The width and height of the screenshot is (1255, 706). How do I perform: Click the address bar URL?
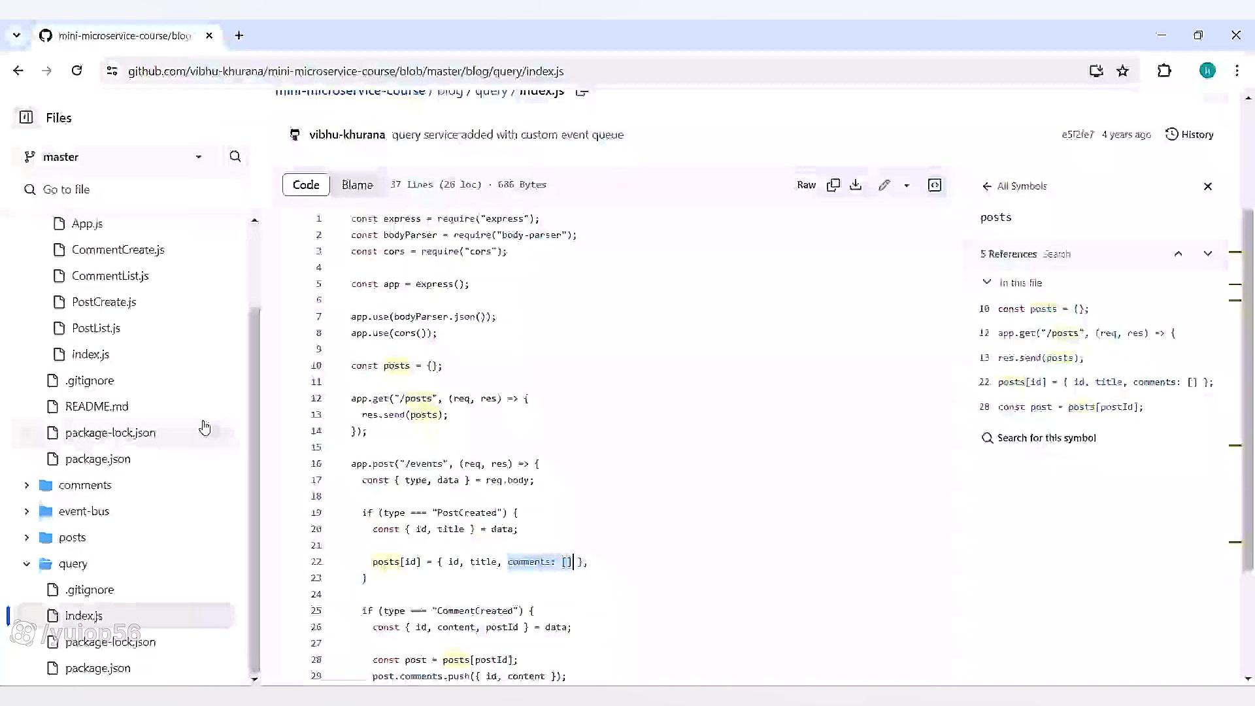346,71
